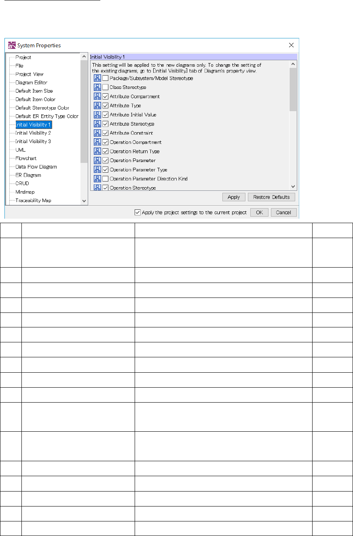Open Diagram Editor settings
The height and width of the screenshot is (536, 353).
32,82
